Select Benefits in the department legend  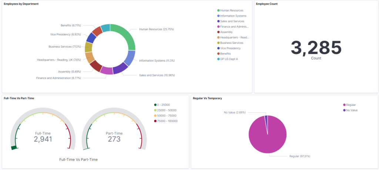pyautogui.click(x=225, y=53)
